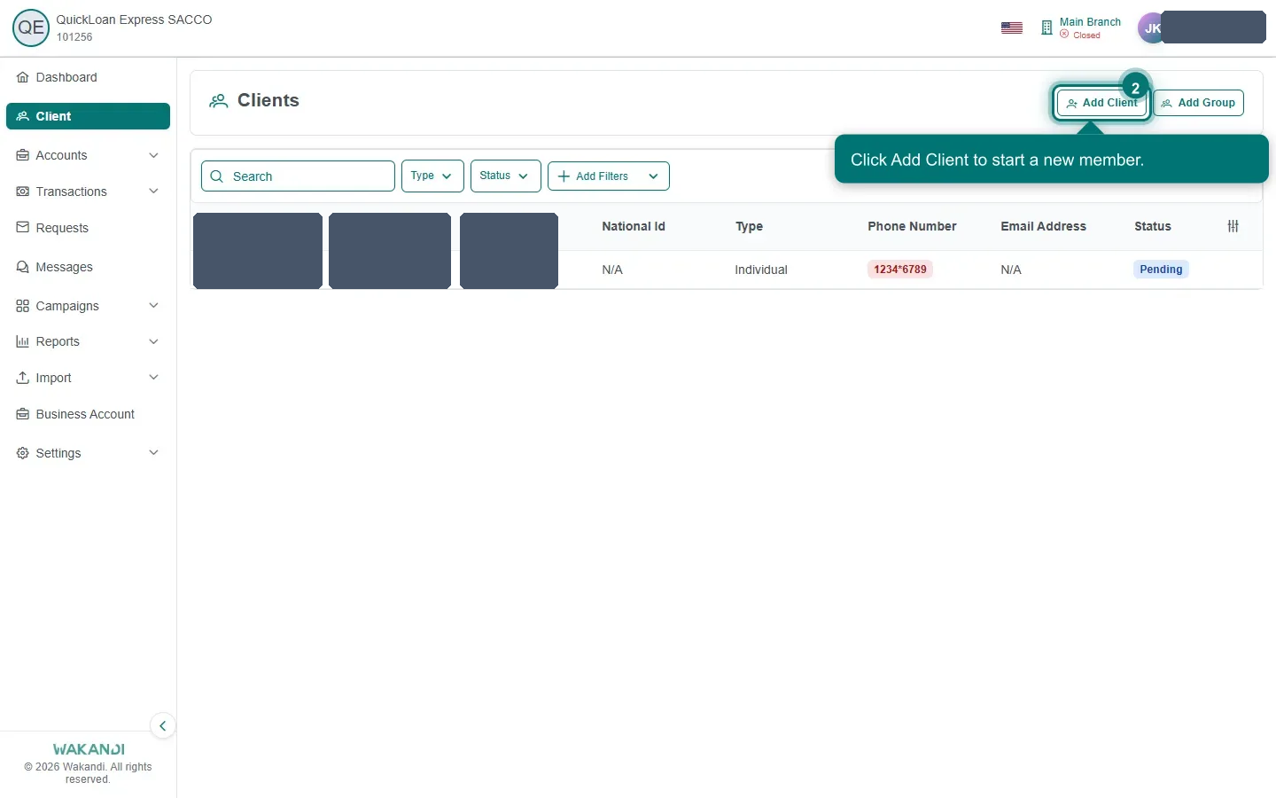Click the search magnifier icon
This screenshot has width=1276, height=798.
(x=217, y=176)
